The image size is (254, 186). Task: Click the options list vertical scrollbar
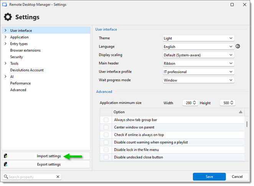pos(247,124)
